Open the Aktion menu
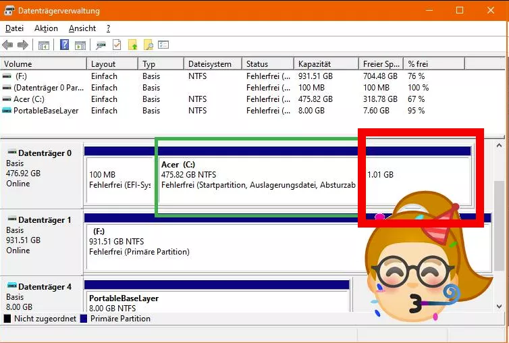 (46, 28)
